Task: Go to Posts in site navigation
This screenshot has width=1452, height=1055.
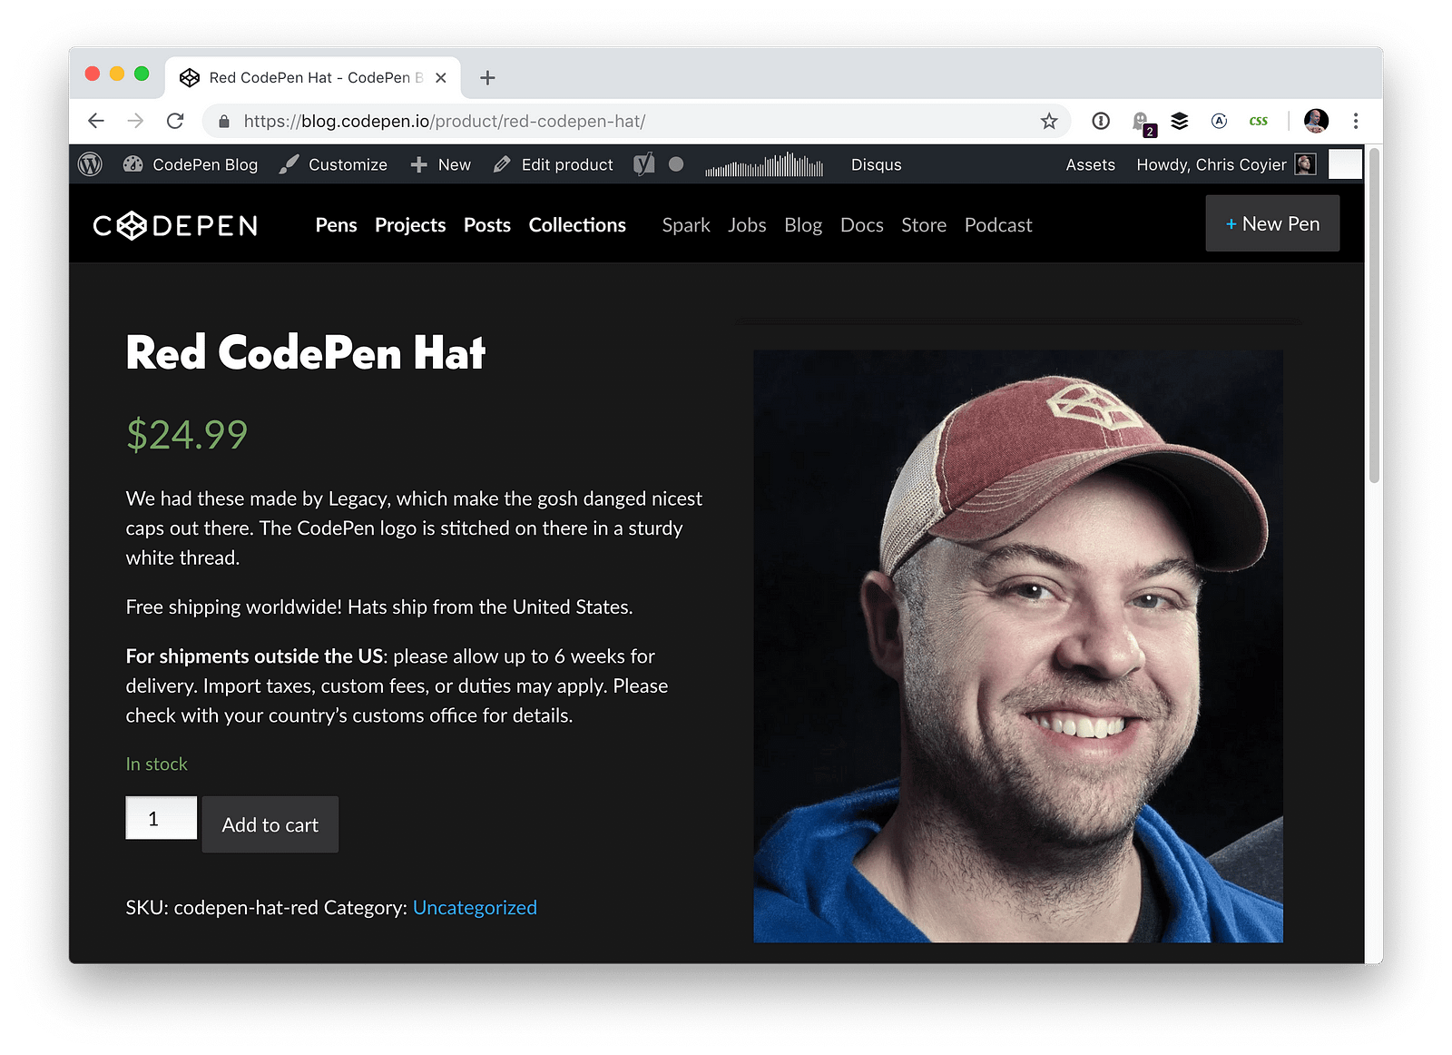Action: tap(487, 225)
